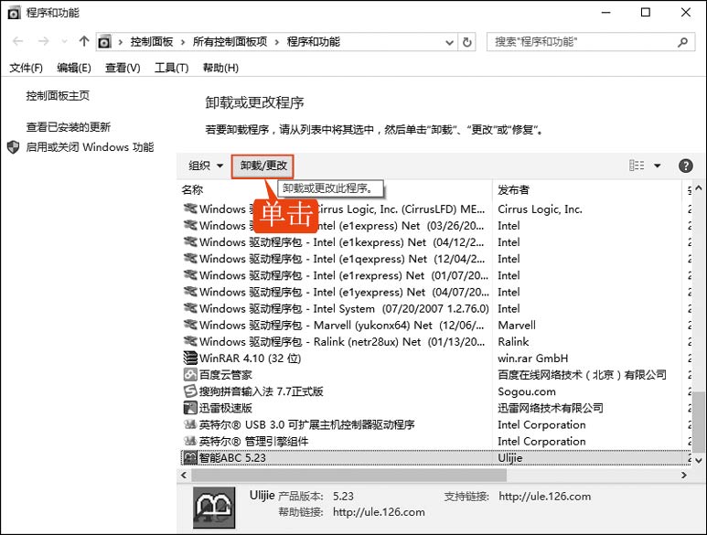Select WinRAR 4.10 (32 位) entry

(x=251, y=358)
